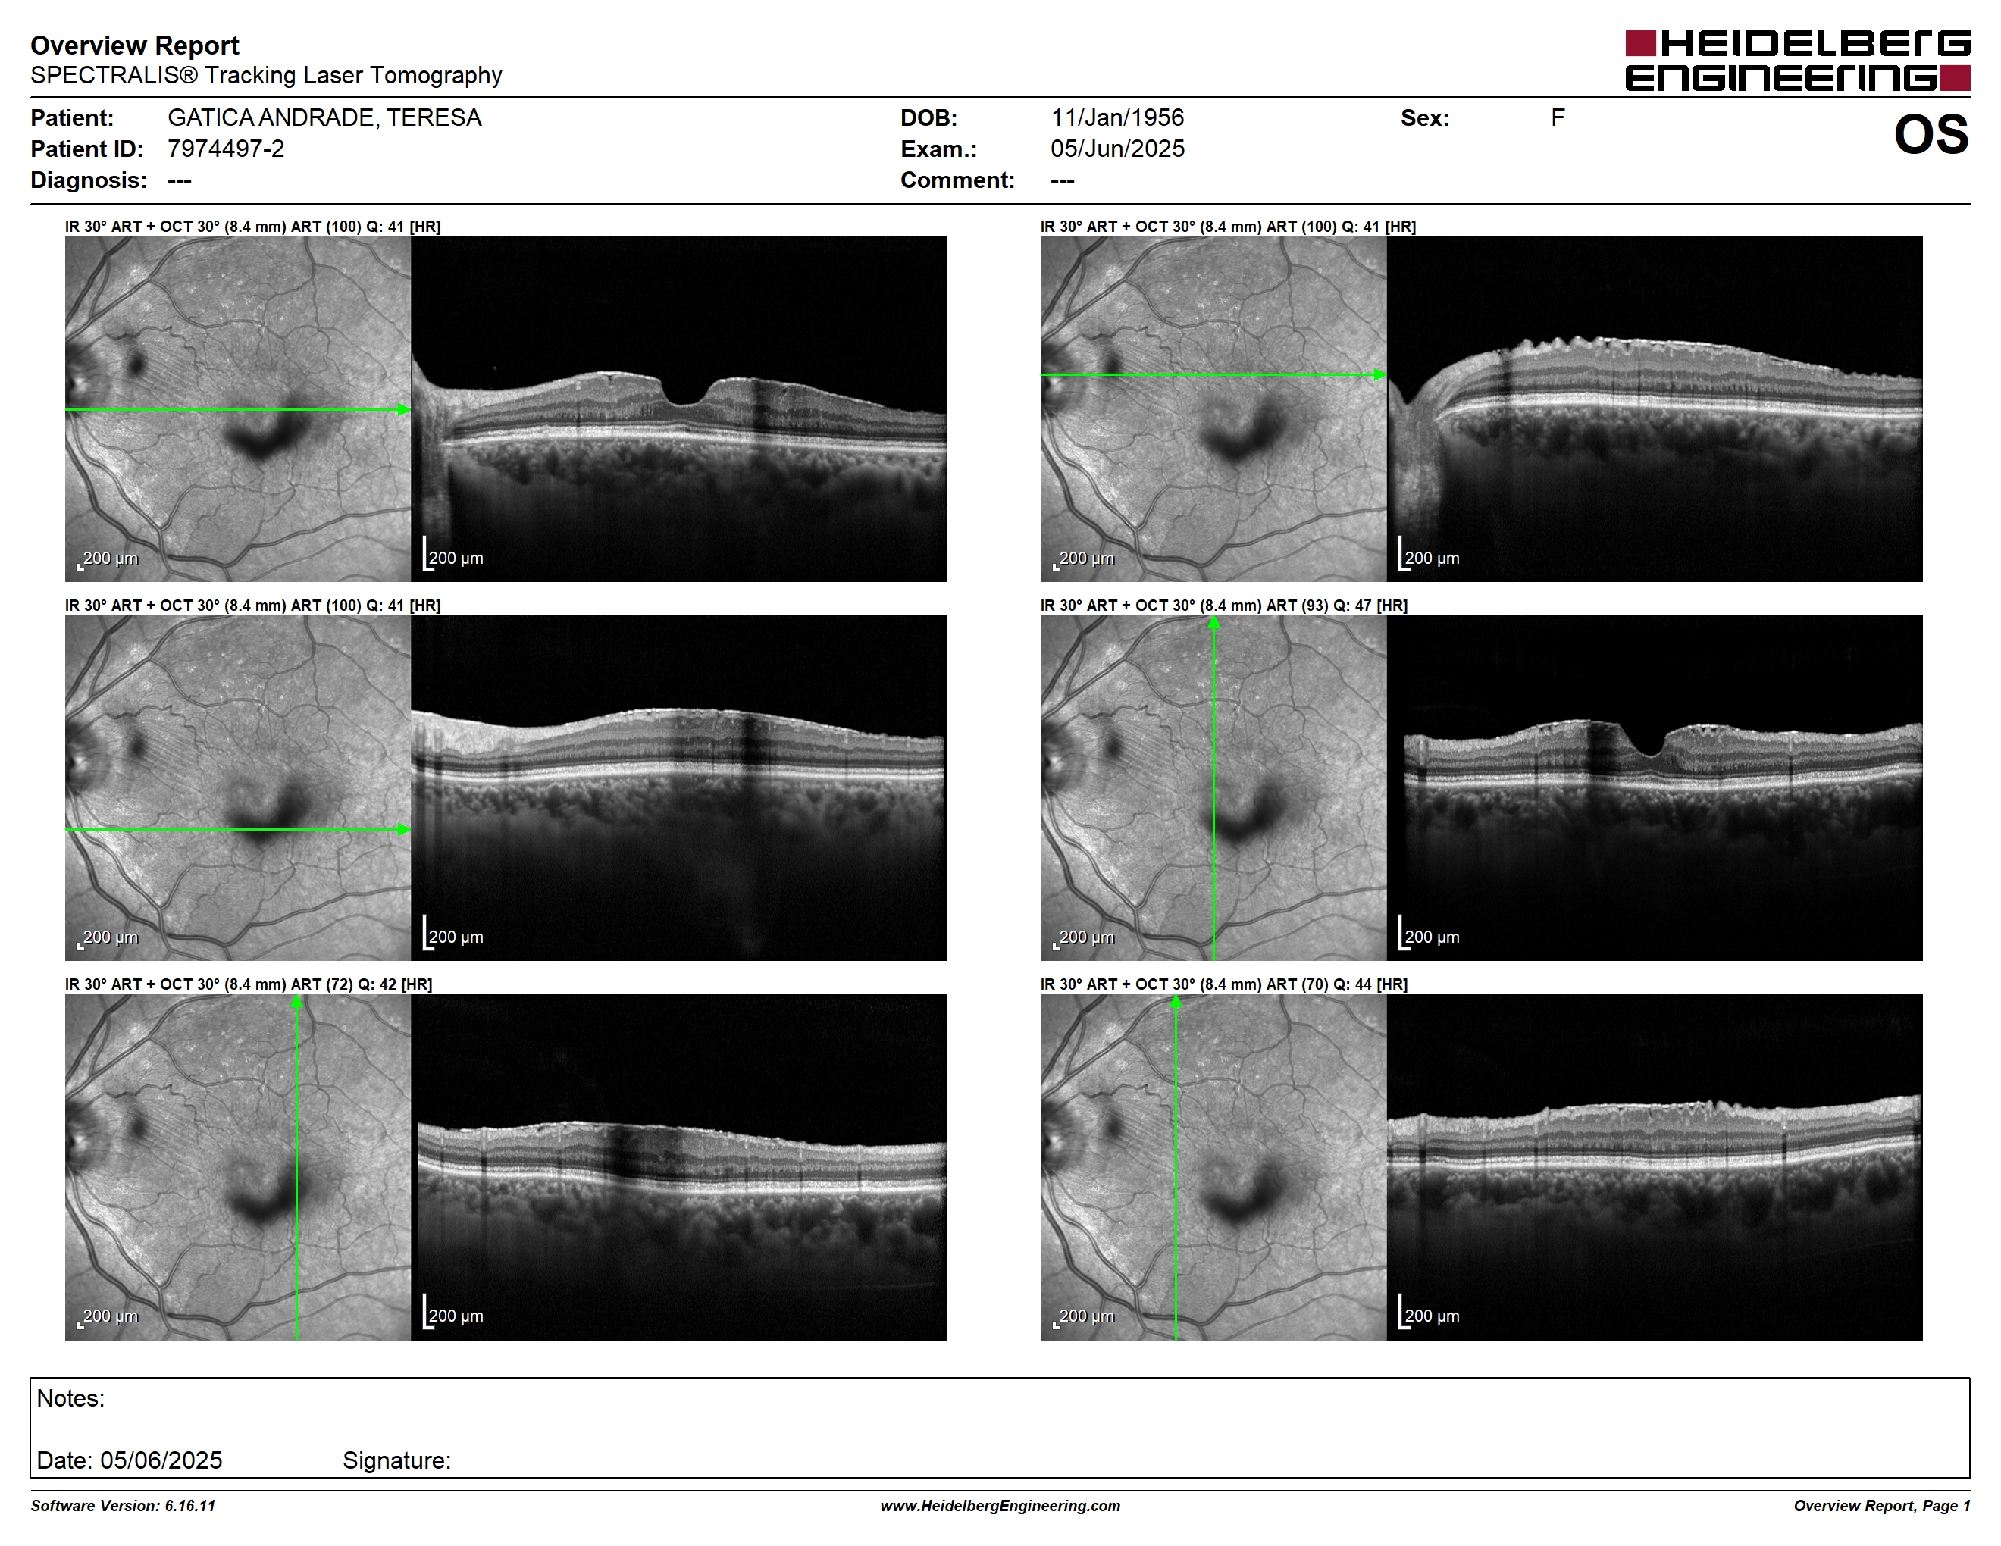Click scan caption 'ART (93) Q: 47 [HR]'

pos(1337,606)
